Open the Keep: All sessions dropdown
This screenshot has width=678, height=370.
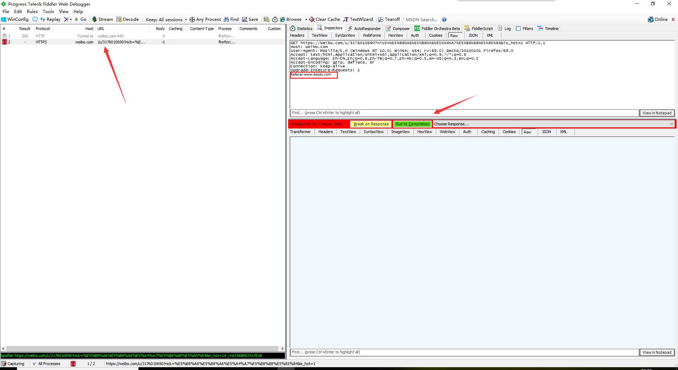166,19
